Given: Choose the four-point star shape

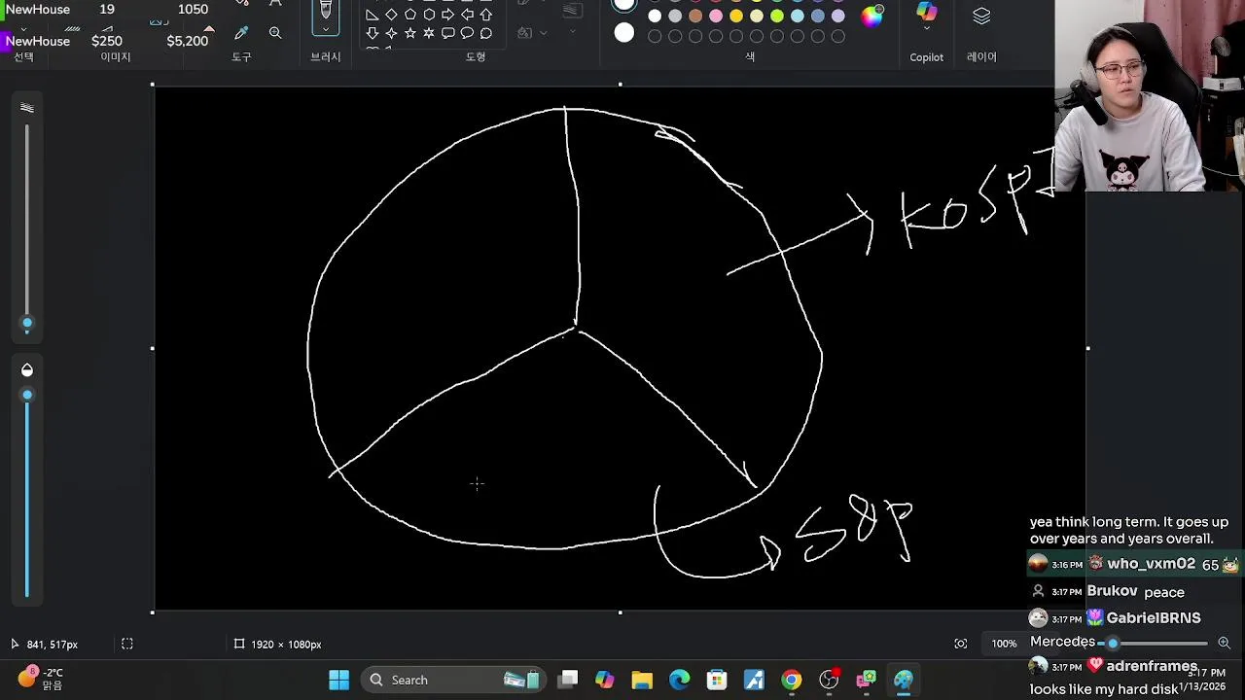Looking at the screenshot, I should pyautogui.click(x=391, y=33).
